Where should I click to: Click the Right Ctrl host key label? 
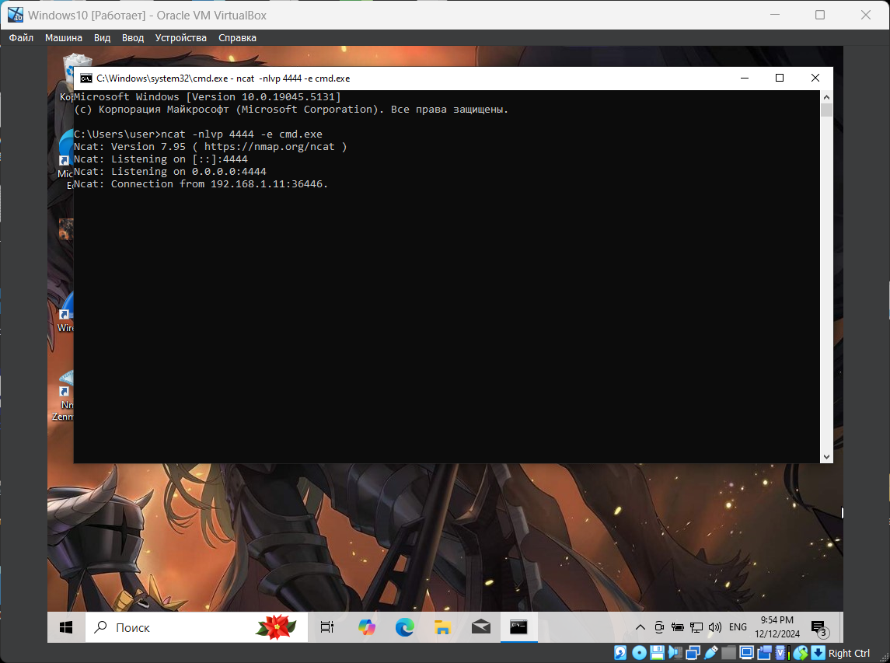[x=849, y=654]
